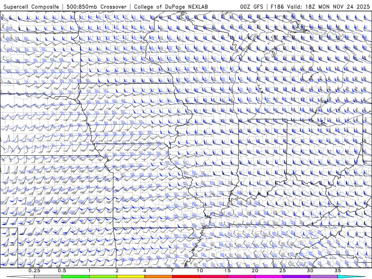The image size is (372, 279).
Task: Click the 0.5 legend value
Action: click(62, 271)
